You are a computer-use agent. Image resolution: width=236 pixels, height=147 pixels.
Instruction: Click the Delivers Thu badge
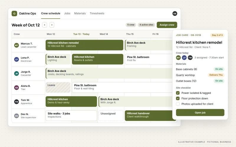click(216, 75)
